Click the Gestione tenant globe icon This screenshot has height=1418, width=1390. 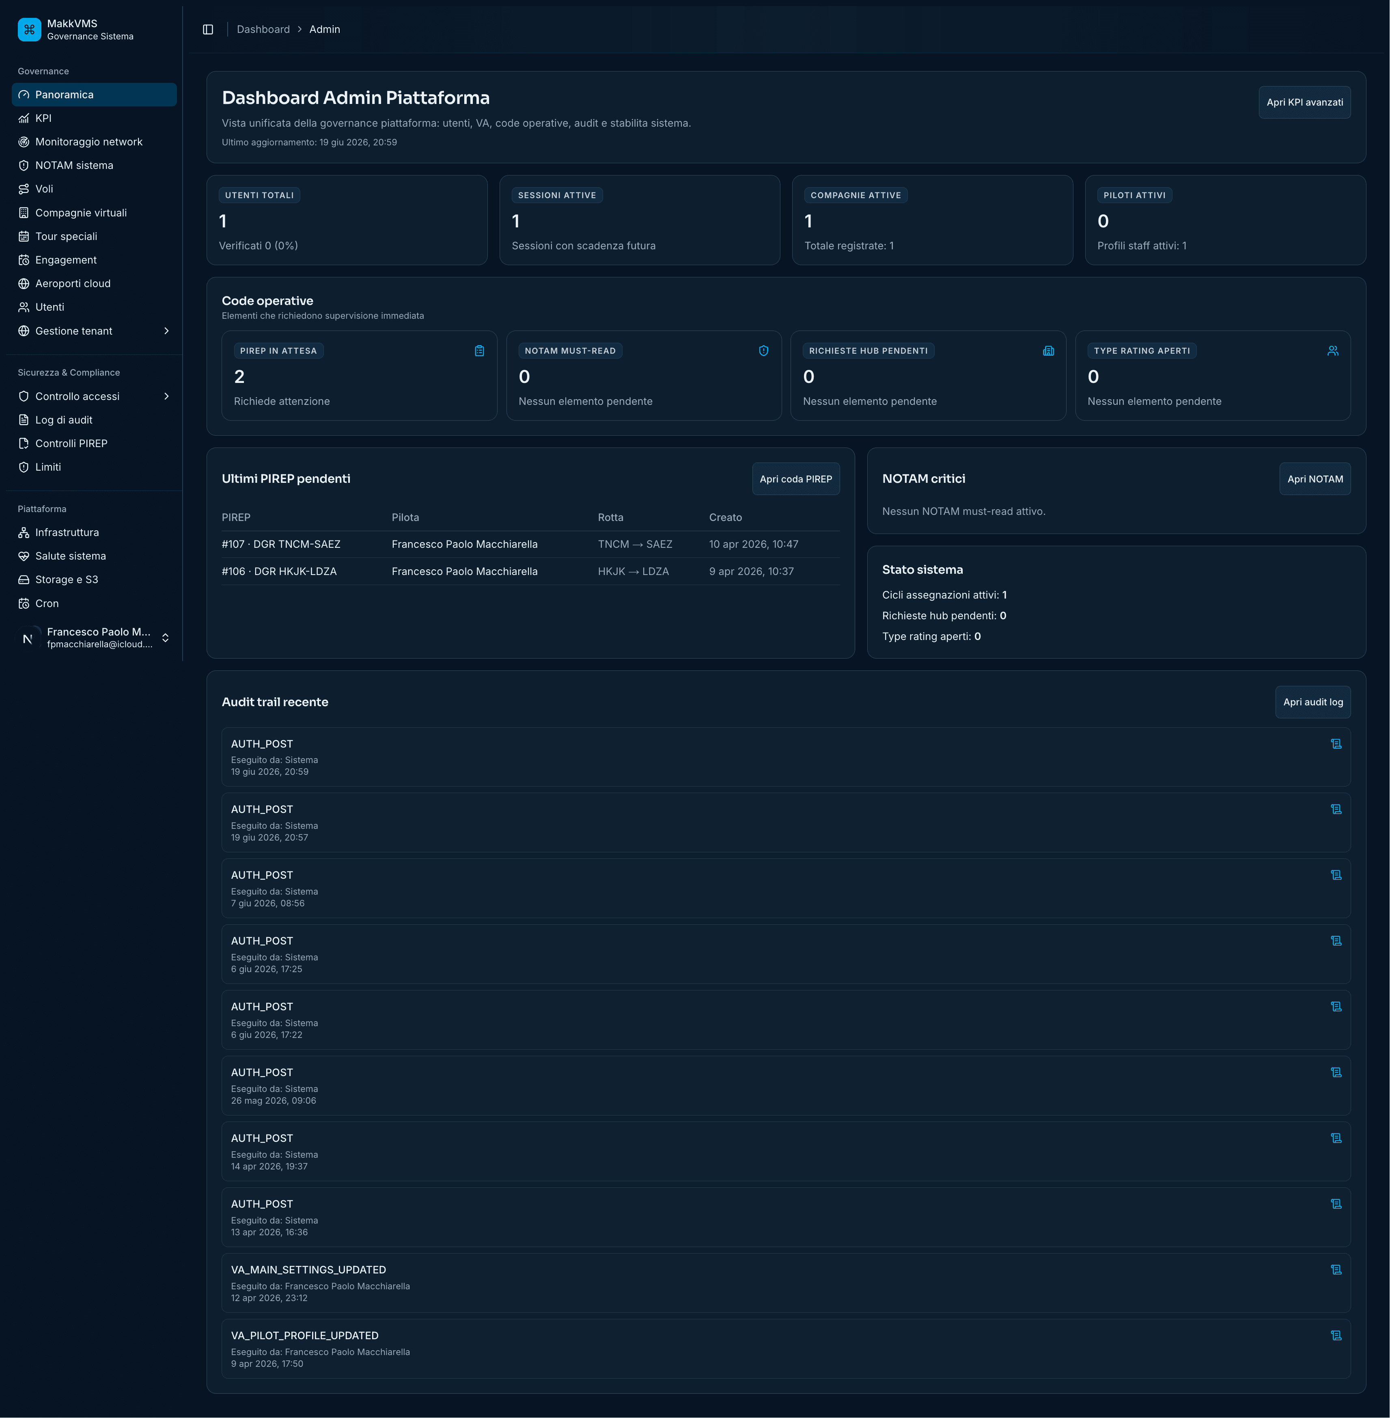[x=24, y=331]
